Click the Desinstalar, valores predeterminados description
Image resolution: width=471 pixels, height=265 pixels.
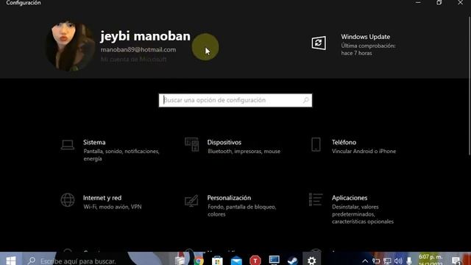(363, 214)
